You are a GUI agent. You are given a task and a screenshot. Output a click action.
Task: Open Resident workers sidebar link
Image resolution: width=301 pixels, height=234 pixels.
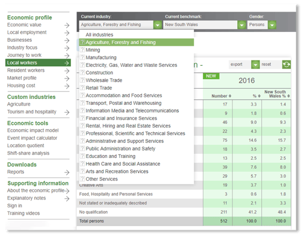pyautogui.click(x=26, y=71)
